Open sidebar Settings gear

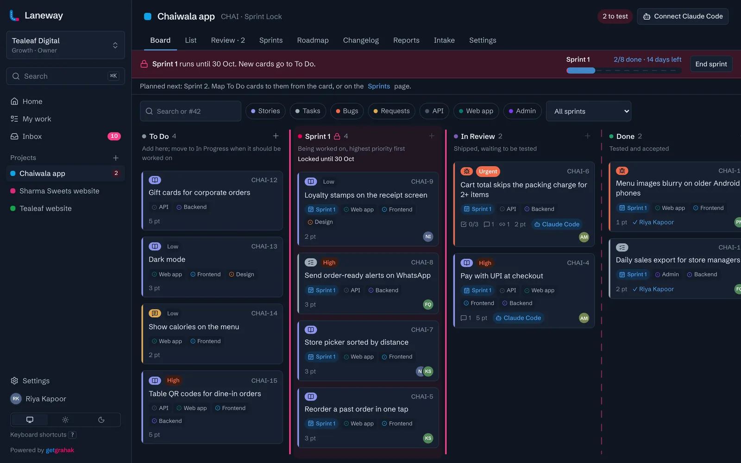coord(14,381)
